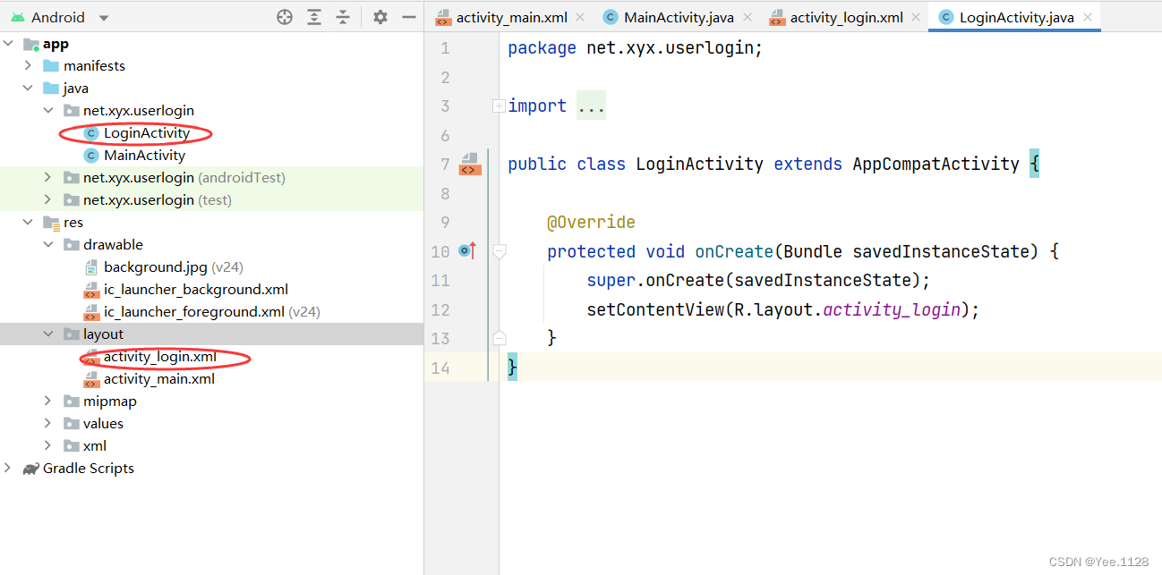This screenshot has height=575, width=1162.
Task: Click the locate opened file target icon
Action: tap(285, 17)
